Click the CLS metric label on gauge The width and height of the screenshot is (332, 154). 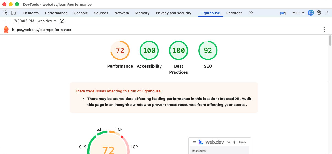pos(83,147)
